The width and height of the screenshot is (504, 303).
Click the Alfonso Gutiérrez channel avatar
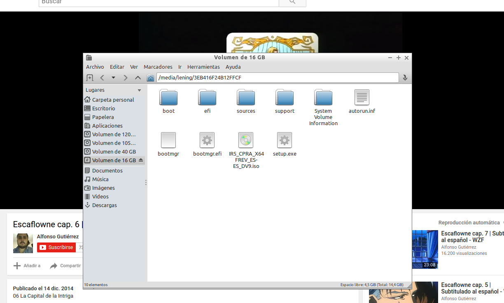click(x=23, y=243)
